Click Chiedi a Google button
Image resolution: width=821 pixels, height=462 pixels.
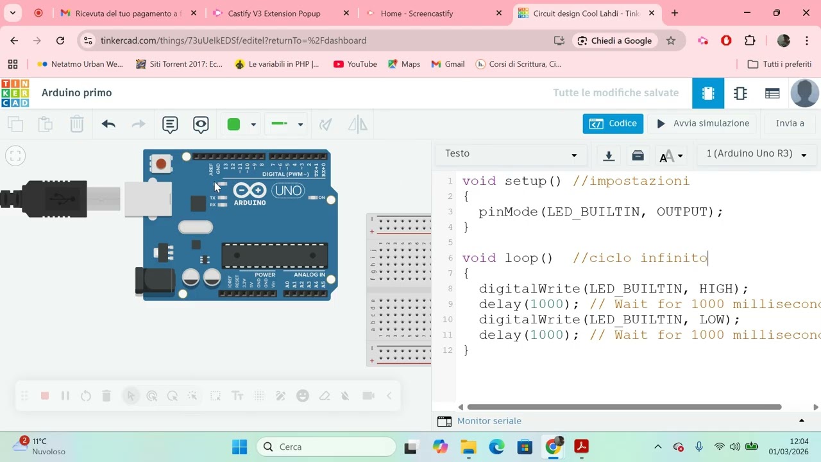[614, 40]
